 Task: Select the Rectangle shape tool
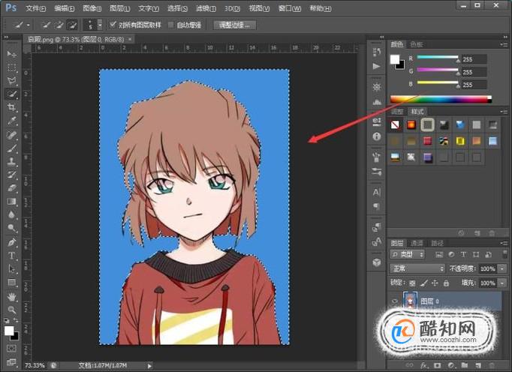coord(12,283)
